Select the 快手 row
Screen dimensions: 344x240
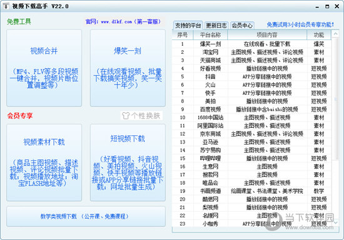point(251,93)
